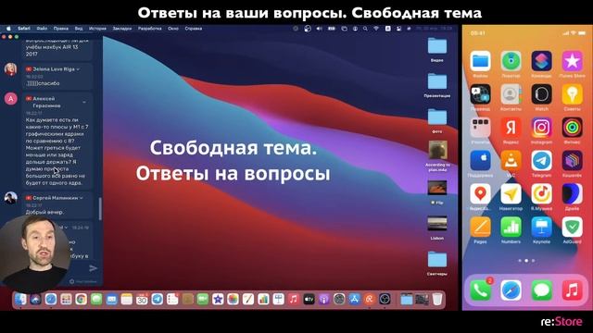Open the История menu
593x333 pixels.
tap(97, 29)
